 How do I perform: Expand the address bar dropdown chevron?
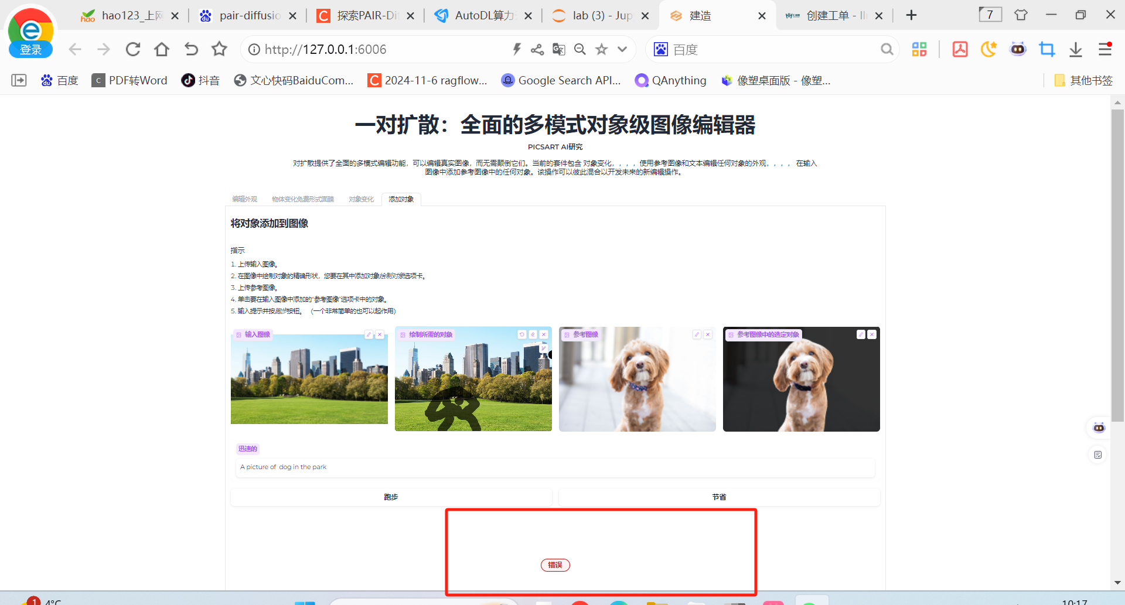pyautogui.click(x=622, y=50)
